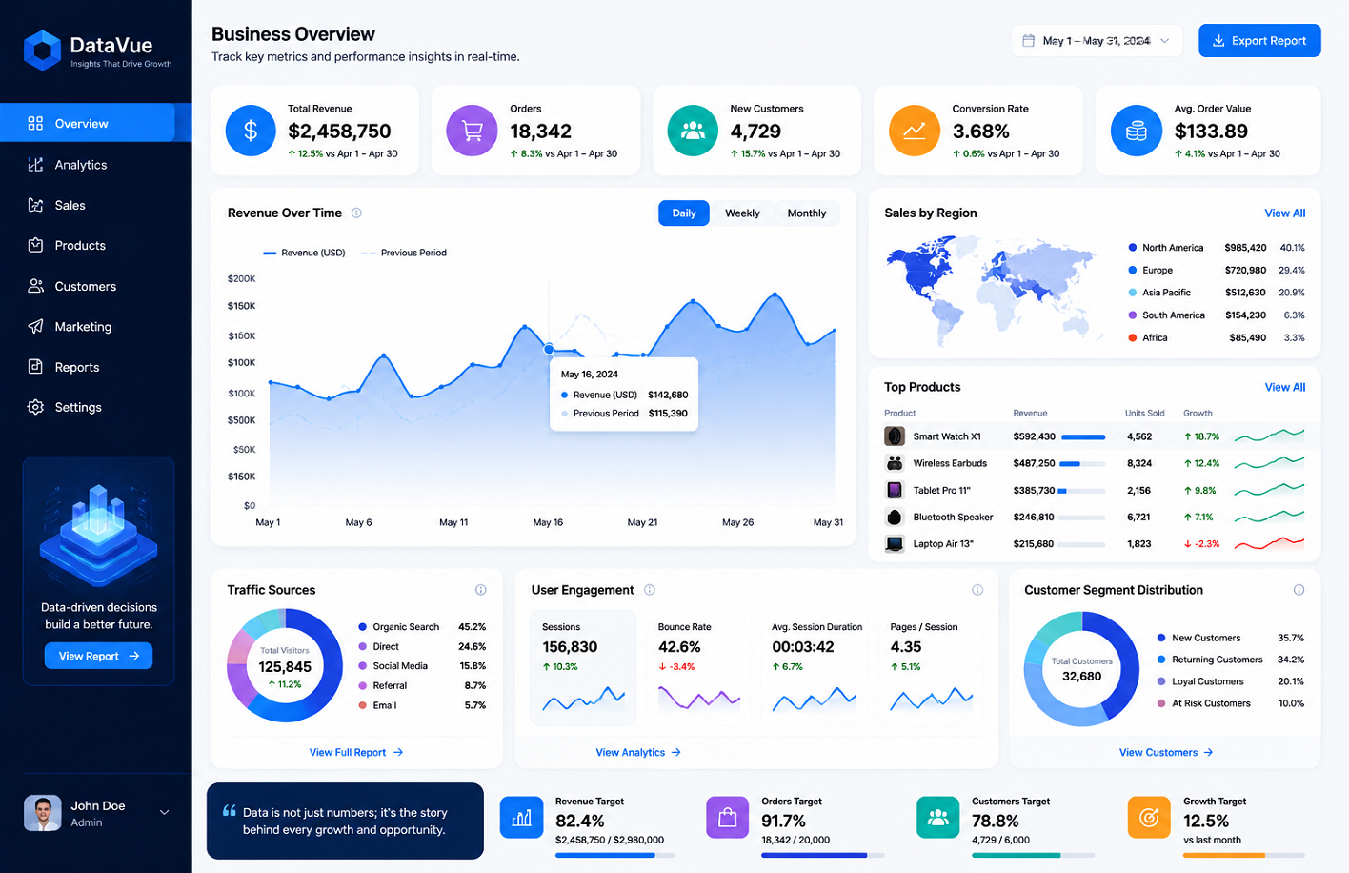Click North America in region legend
1349x873 pixels.
(1173, 248)
